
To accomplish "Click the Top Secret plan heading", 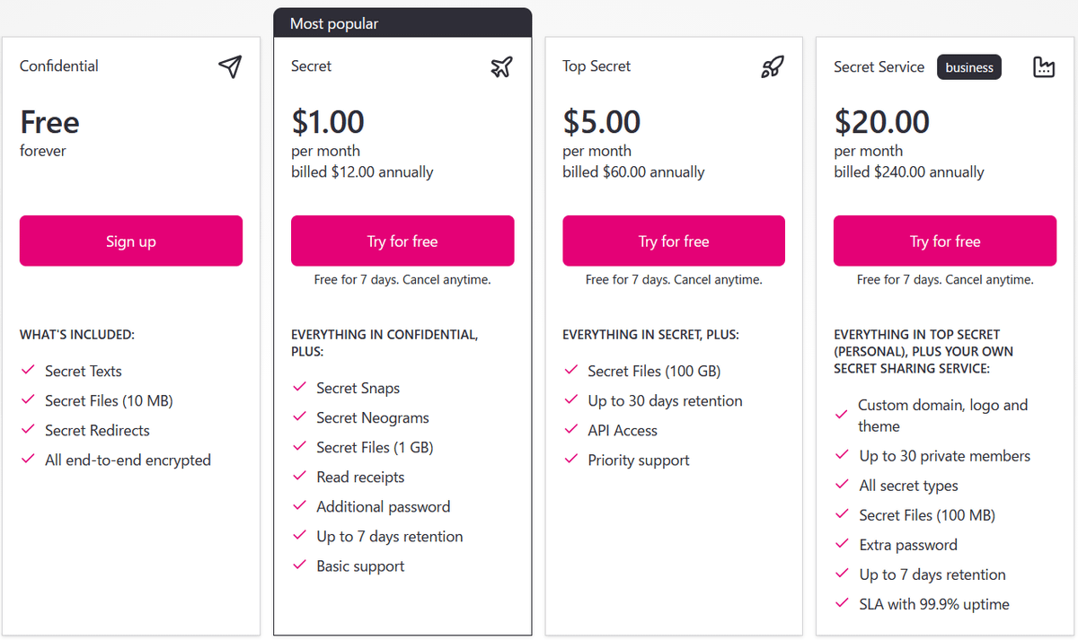I will (596, 66).
